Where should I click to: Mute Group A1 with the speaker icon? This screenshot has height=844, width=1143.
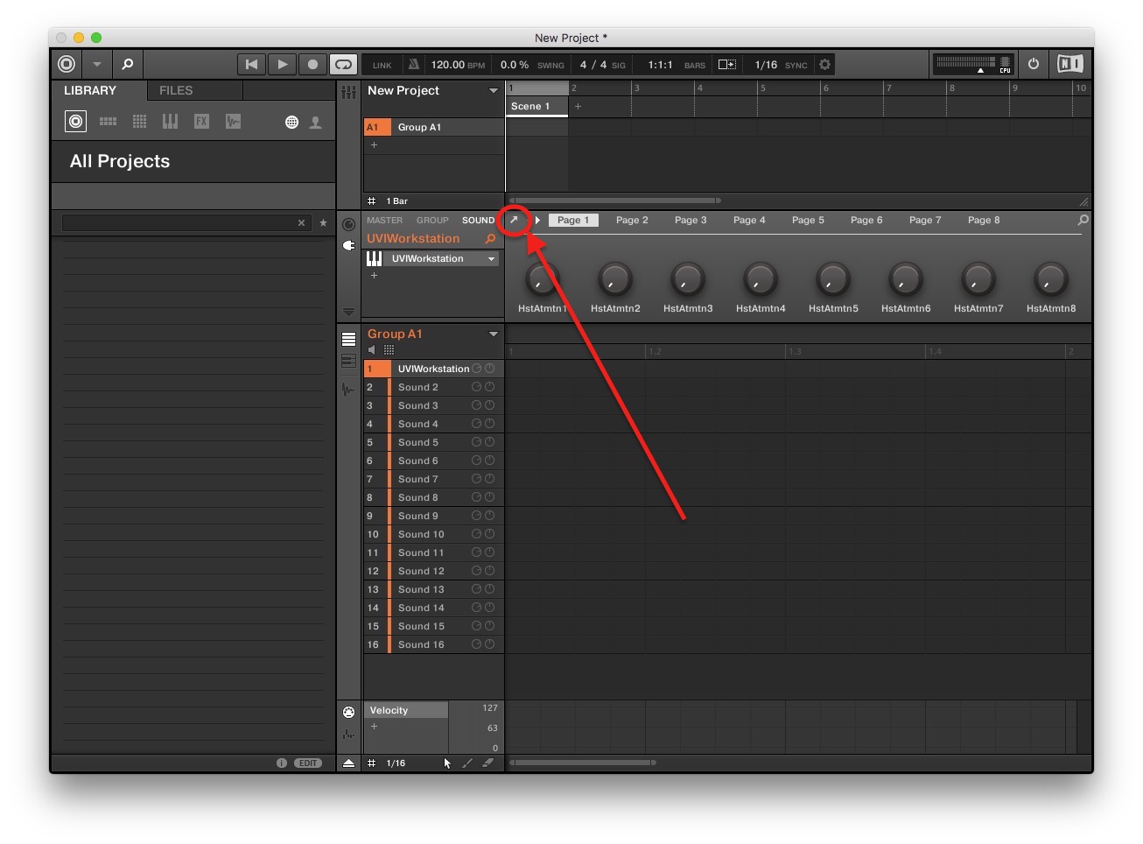[x=371, y=349]
